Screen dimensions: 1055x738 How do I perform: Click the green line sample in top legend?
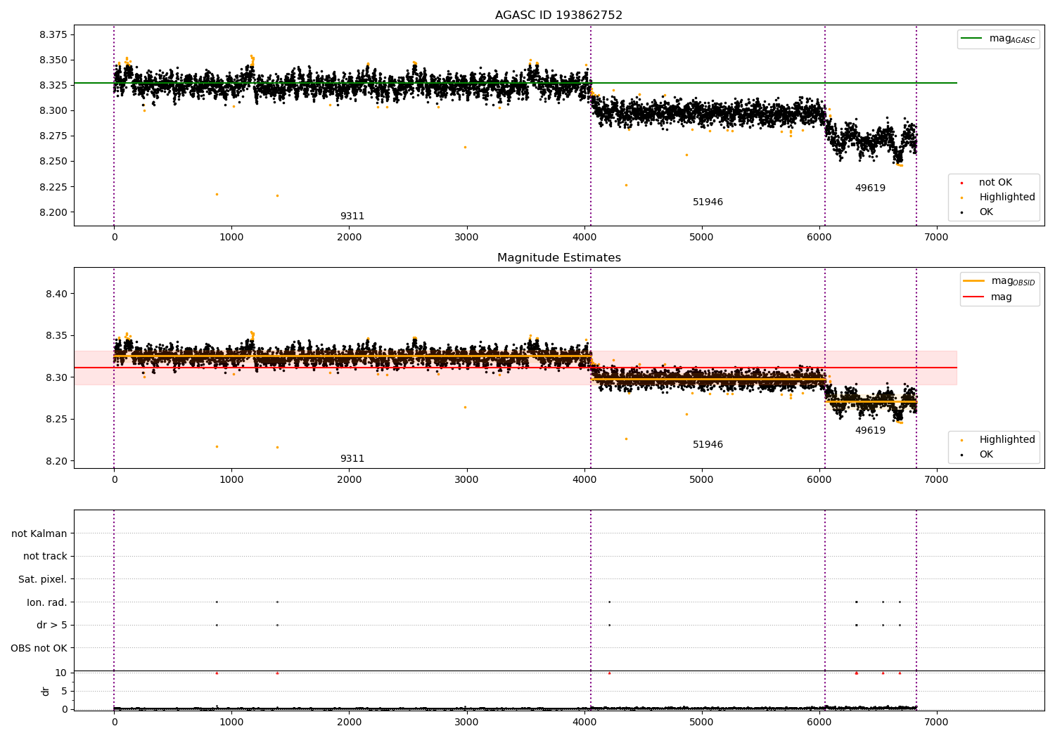pyautogui.click(x=972, y=39)
